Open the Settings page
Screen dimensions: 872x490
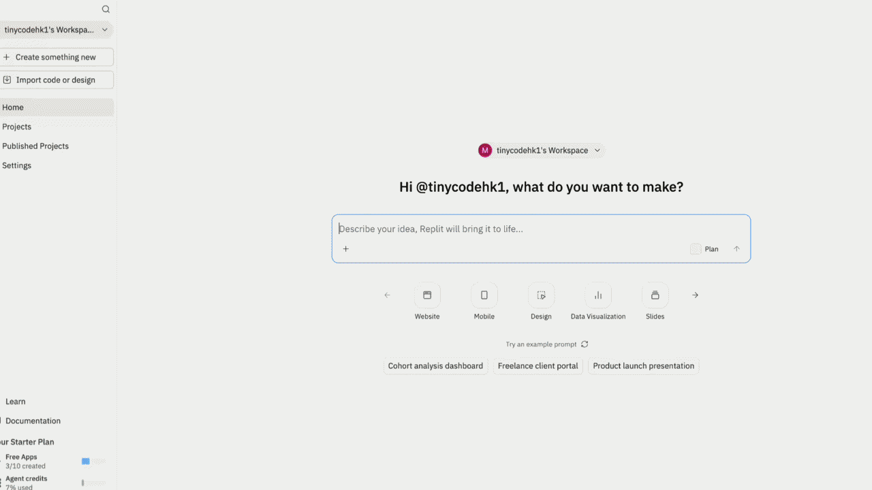pyautogui.click(x=16, y=165)
